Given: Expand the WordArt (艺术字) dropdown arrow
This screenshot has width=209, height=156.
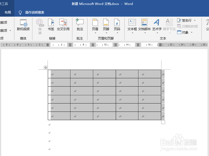Looking at the screenshot, I should pyautogui.click(x=157, y=33).
